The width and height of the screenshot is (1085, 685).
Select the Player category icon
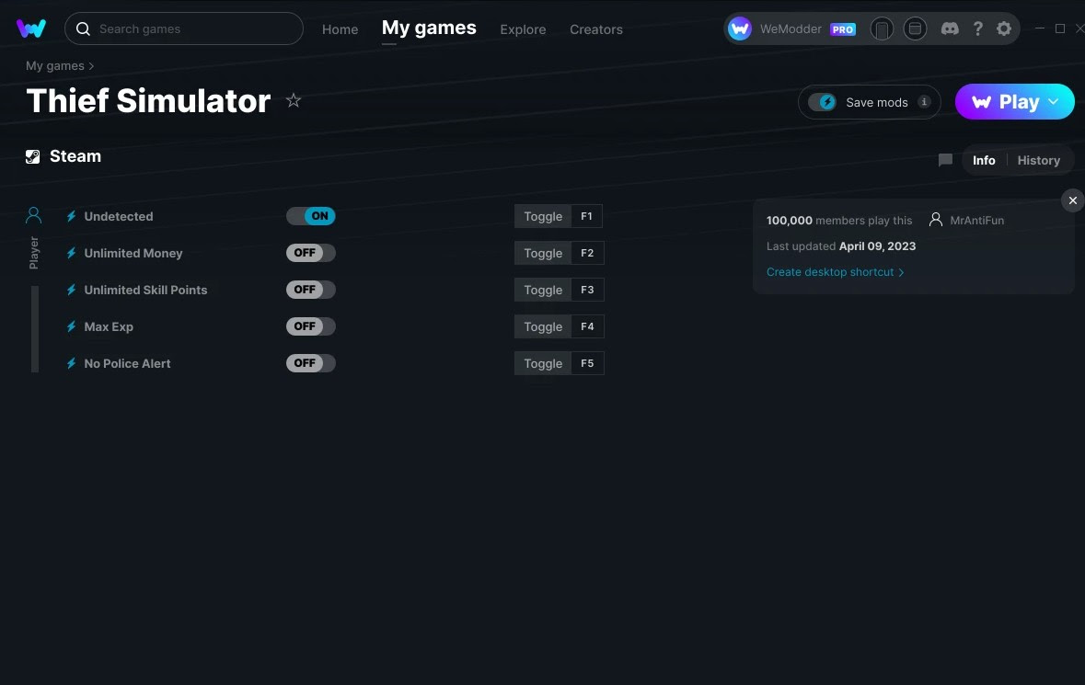click(x=33, y=215)
